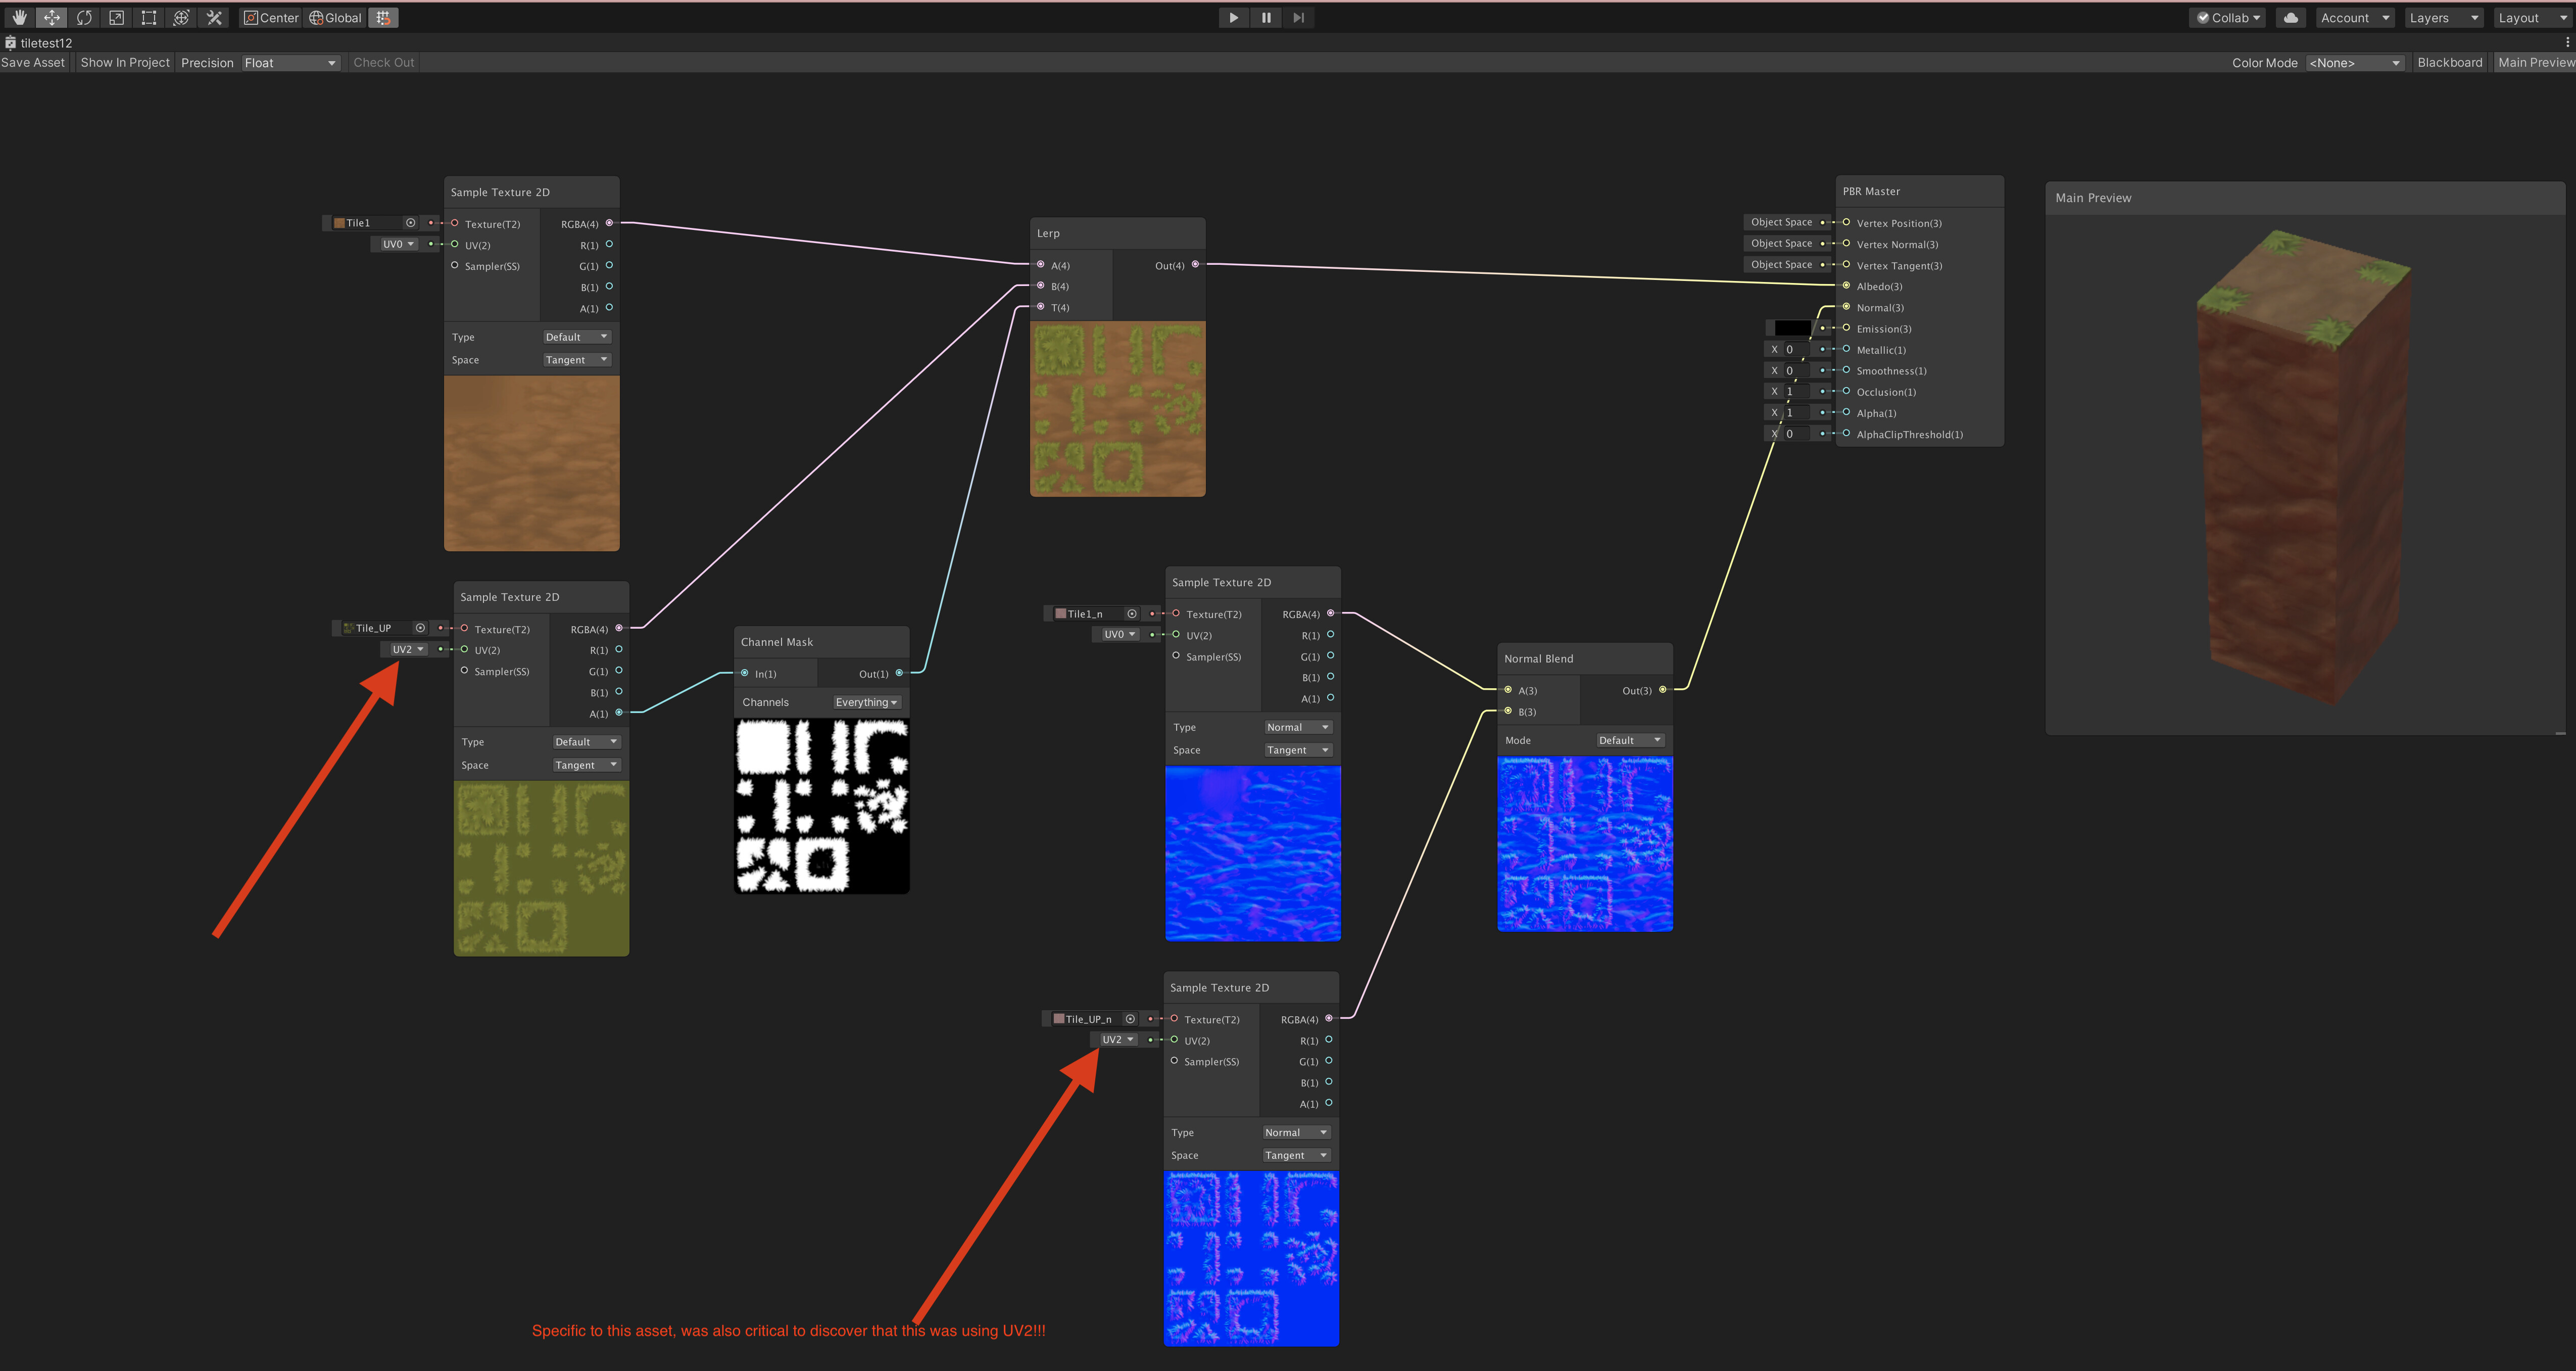Screen dimensions: 2576x1371
Task: Open the custom editor tools icon
Action: (213, 17)
